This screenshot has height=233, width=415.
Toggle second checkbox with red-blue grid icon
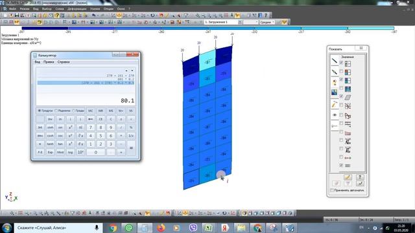[341, 71]
